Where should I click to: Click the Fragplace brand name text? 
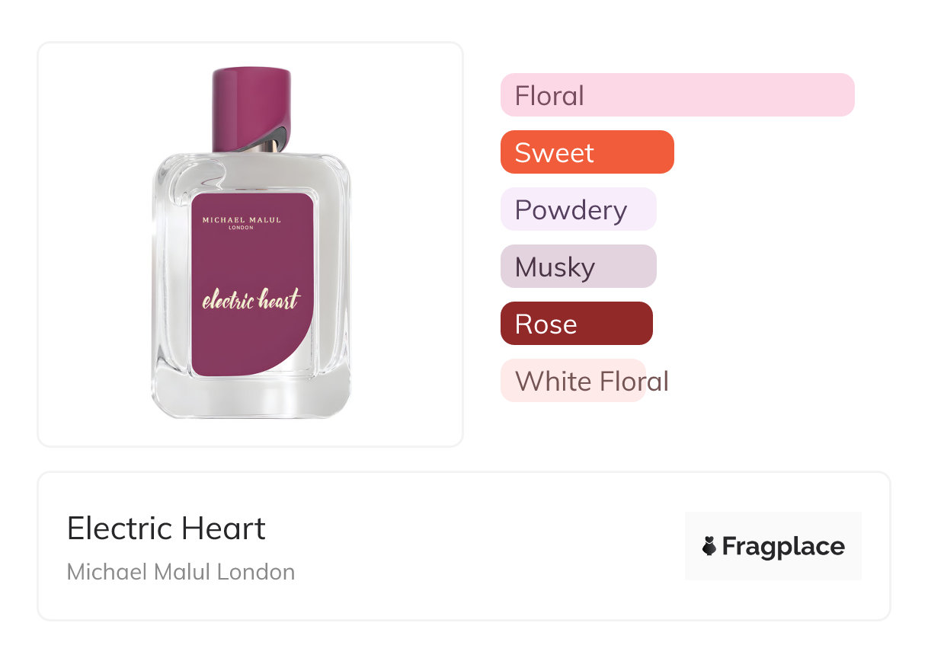pyautogui.click(x=783, y=546)
